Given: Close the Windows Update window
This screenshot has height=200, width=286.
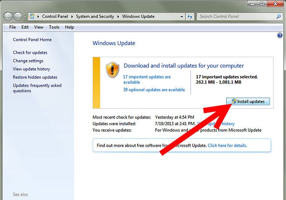Looking at the screenshot, I should (275, 4).
